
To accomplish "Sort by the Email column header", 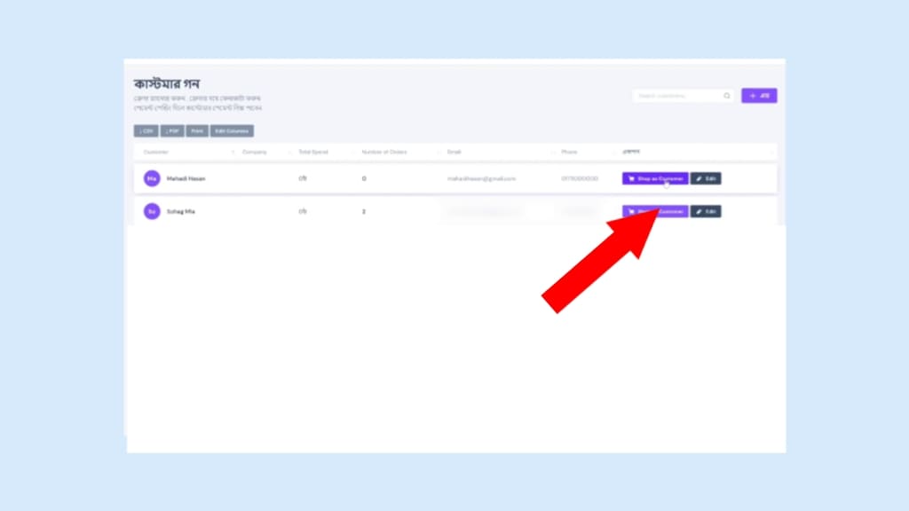I will (x=454, y=153).
